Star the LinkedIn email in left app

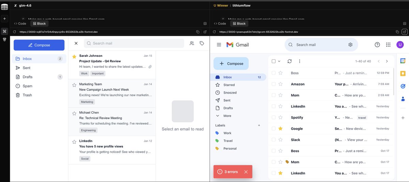point(74,142)
